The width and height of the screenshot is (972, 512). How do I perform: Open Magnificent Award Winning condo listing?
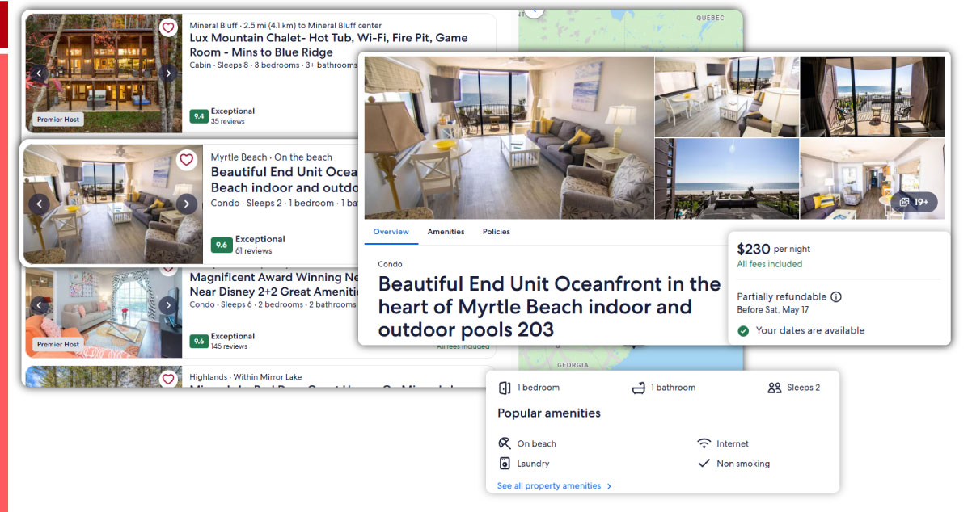click(x=274, y=284)
